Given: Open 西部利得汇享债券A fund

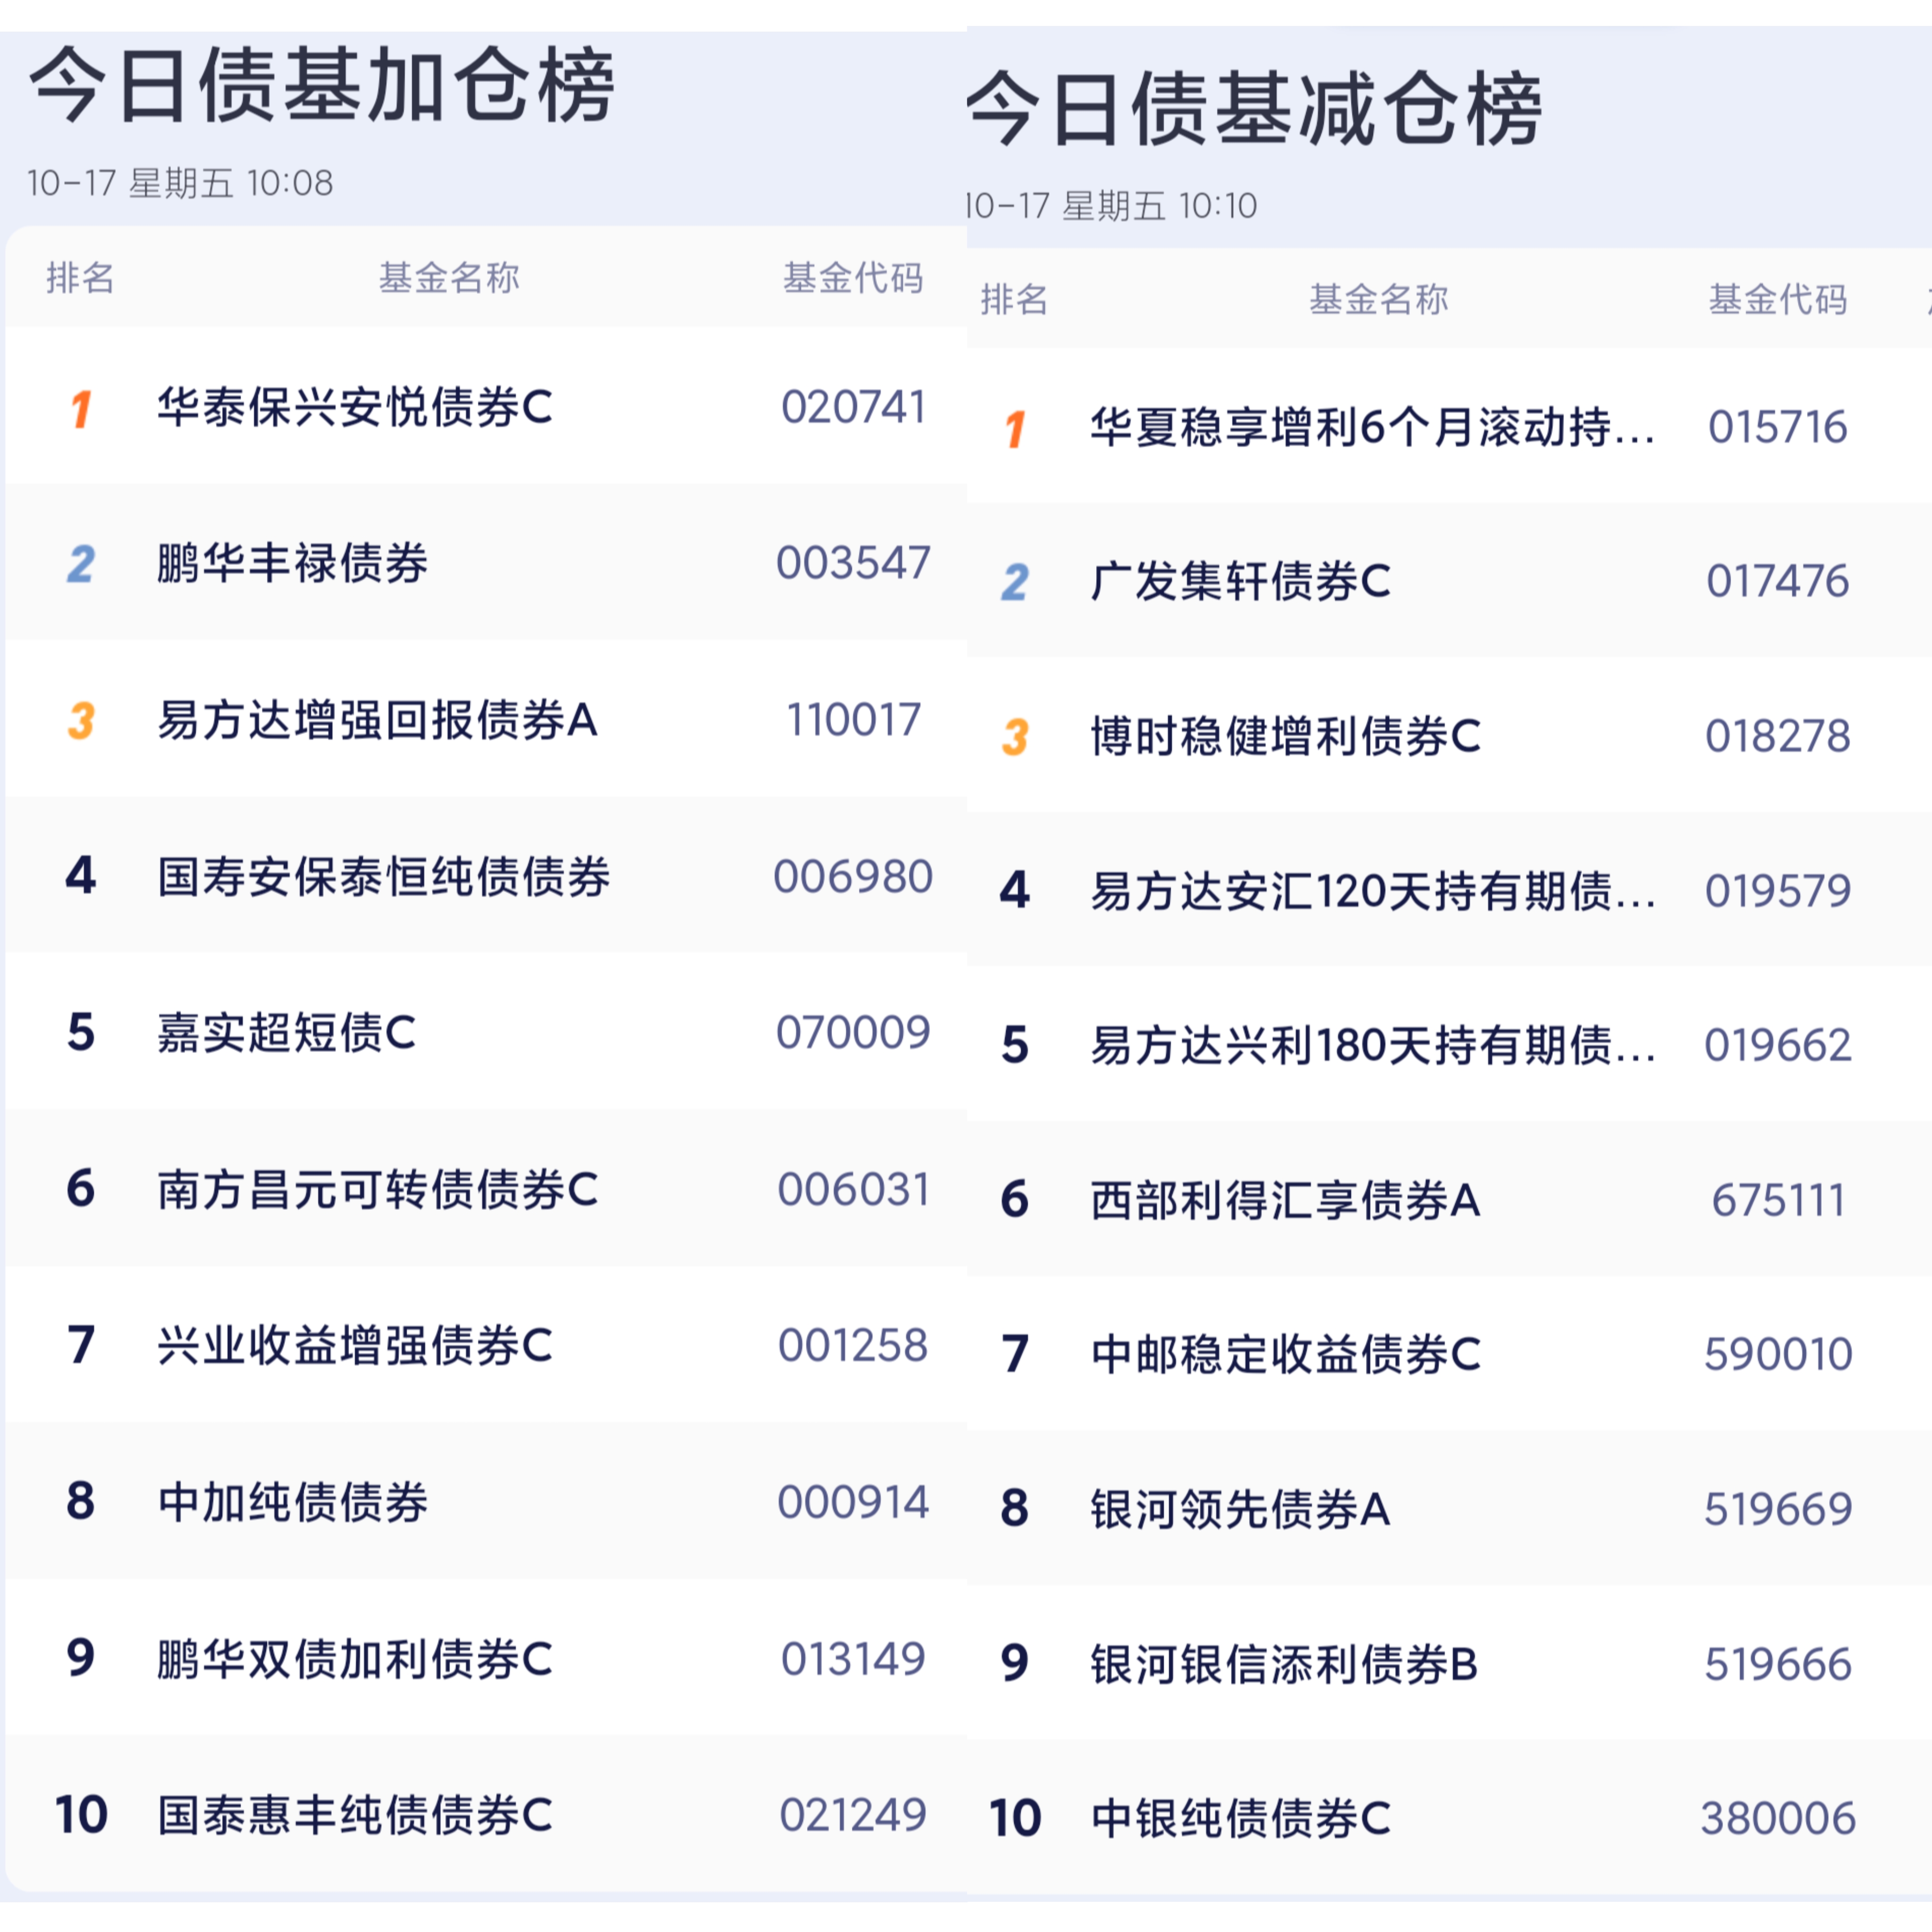Looking at the screenshot, I should tap(1285, 1200).
